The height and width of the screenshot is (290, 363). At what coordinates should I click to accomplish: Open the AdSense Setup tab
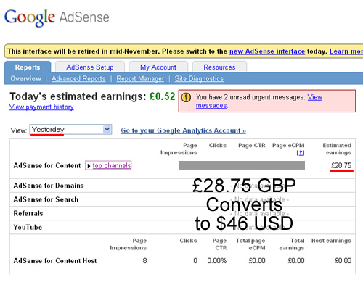[90, 67]
